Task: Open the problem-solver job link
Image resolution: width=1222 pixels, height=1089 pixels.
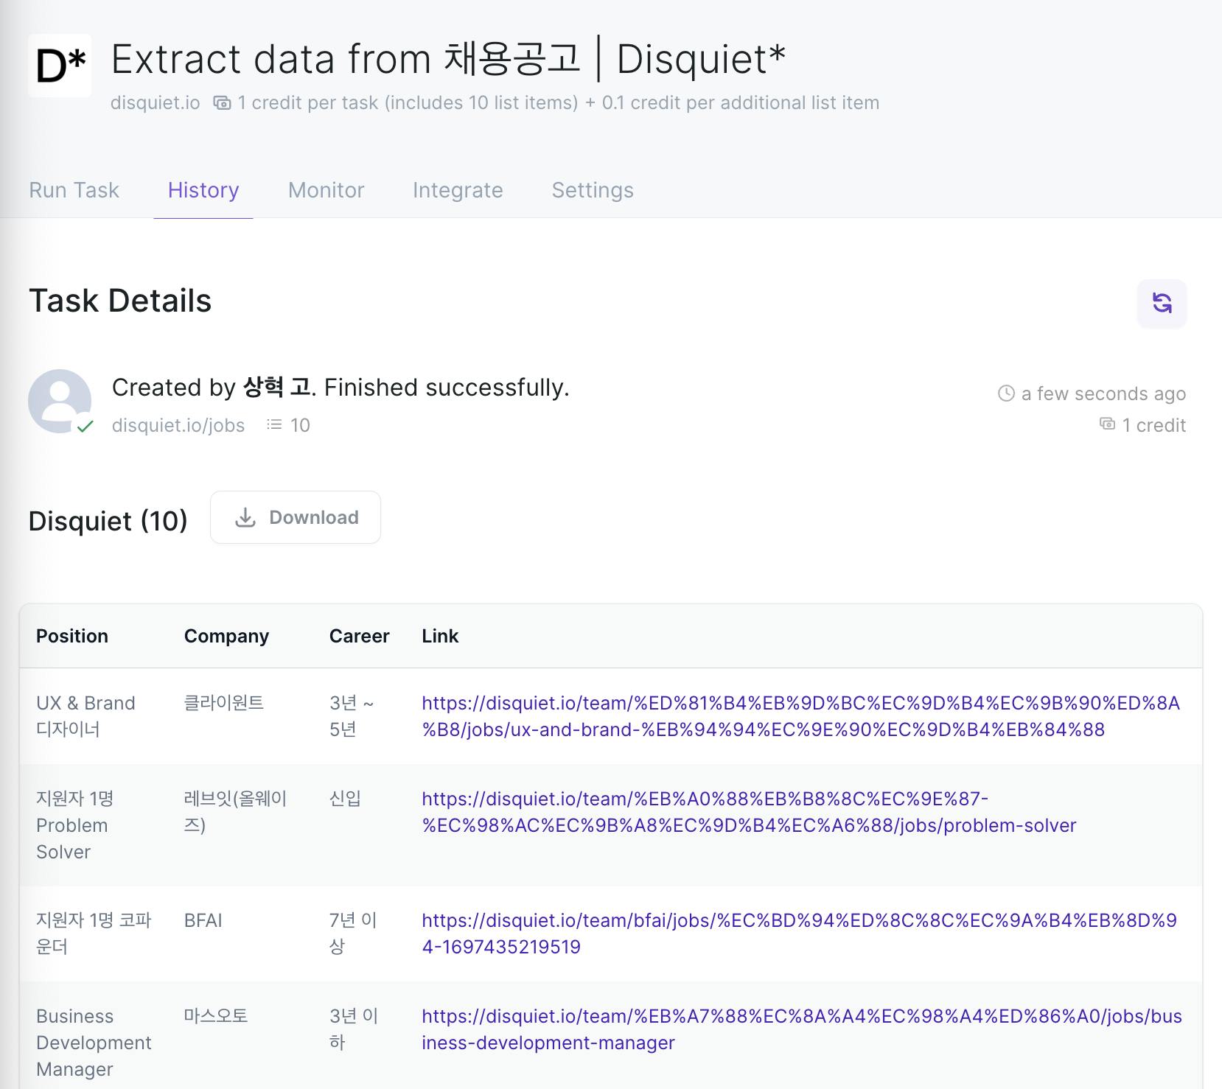Action: click(749, 812)
